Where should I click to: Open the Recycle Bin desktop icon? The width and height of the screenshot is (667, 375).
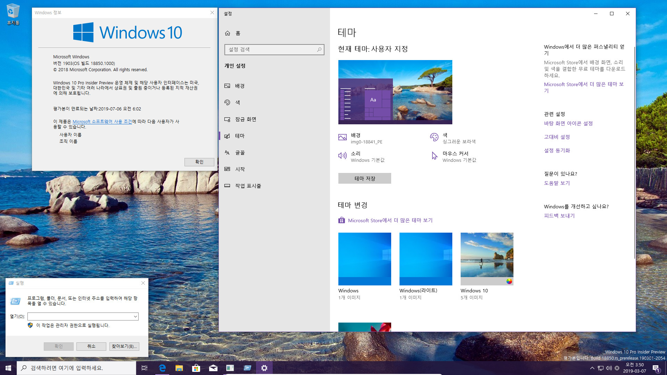pos(13,15)
